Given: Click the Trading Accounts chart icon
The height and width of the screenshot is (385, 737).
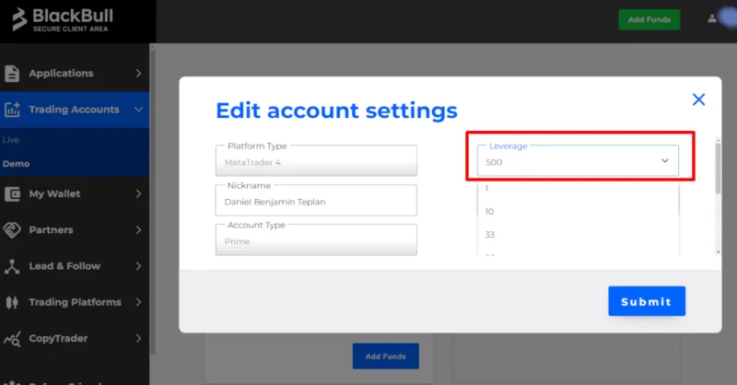Looking at the screenshot, I should [13, 110].
